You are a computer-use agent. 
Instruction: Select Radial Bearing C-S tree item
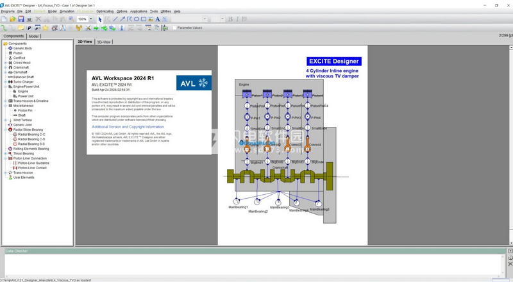(x=31, y=139)
